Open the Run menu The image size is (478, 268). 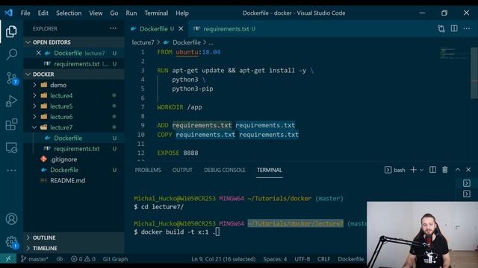[131, 13]
